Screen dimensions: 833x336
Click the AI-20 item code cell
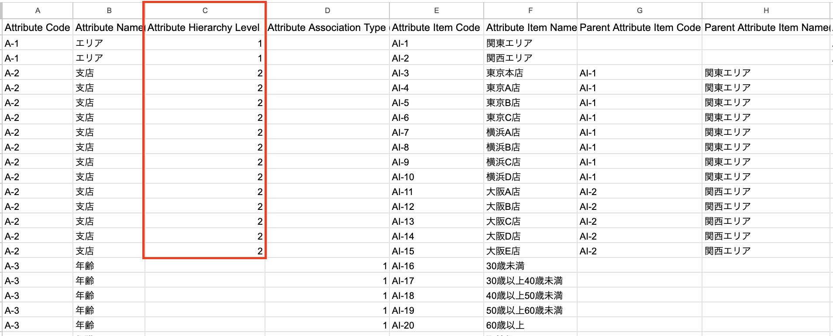coord(436,325)
